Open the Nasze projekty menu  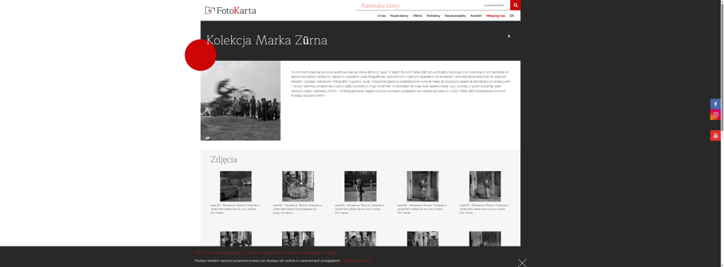[x=455, y=16]
